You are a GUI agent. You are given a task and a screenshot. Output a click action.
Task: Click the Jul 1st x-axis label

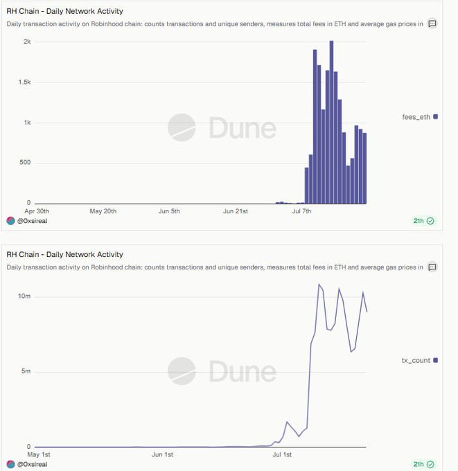pyautogui.click(x=282, y=454)
